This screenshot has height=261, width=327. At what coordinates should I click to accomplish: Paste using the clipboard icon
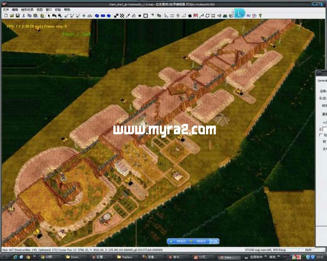tap(35, 16)
